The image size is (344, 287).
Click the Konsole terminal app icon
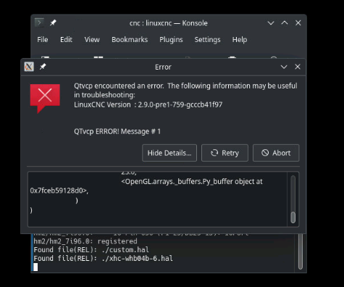pos(39,22)
